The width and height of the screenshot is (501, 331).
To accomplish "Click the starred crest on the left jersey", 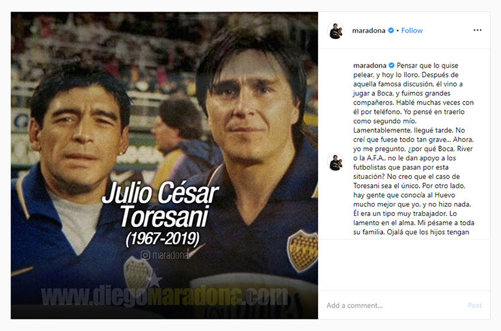I will pos(141,273).
